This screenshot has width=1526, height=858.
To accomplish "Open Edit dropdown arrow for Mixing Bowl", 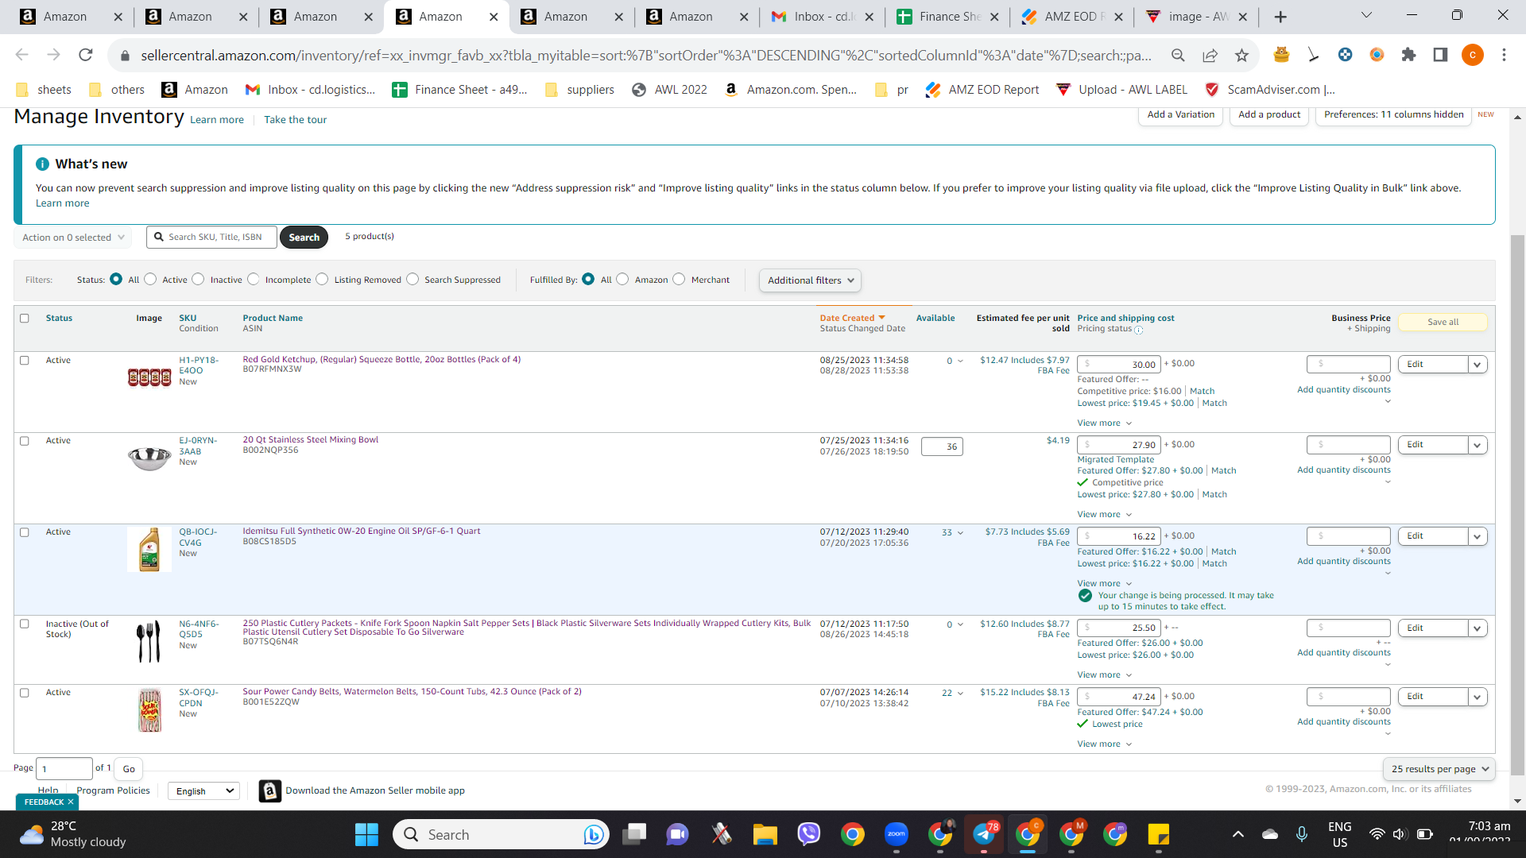I will click(1477, 444).
